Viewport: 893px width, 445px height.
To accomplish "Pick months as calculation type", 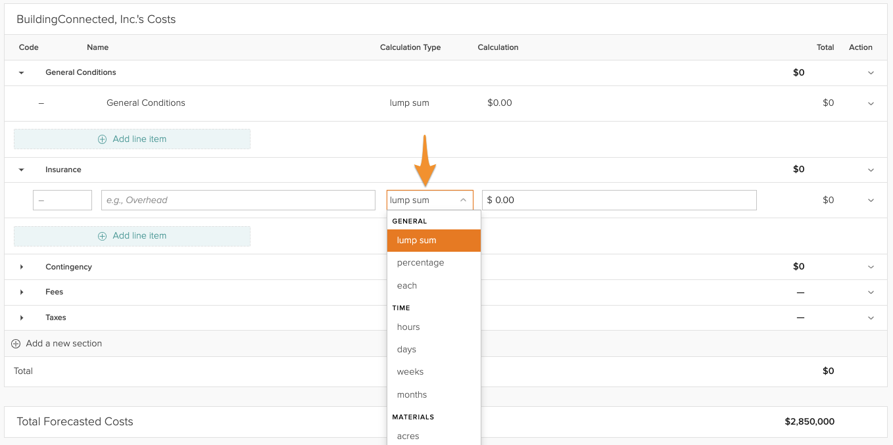I will coord(412,394).
